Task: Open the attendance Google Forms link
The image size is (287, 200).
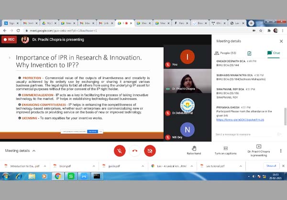Action: [240, 120]
